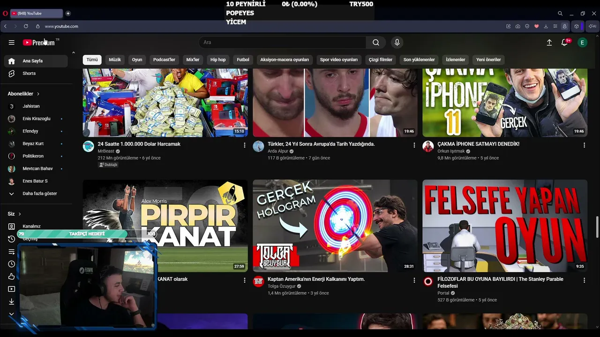
Task: Open the account avatar "E" menu
Action: coord(582,43)
